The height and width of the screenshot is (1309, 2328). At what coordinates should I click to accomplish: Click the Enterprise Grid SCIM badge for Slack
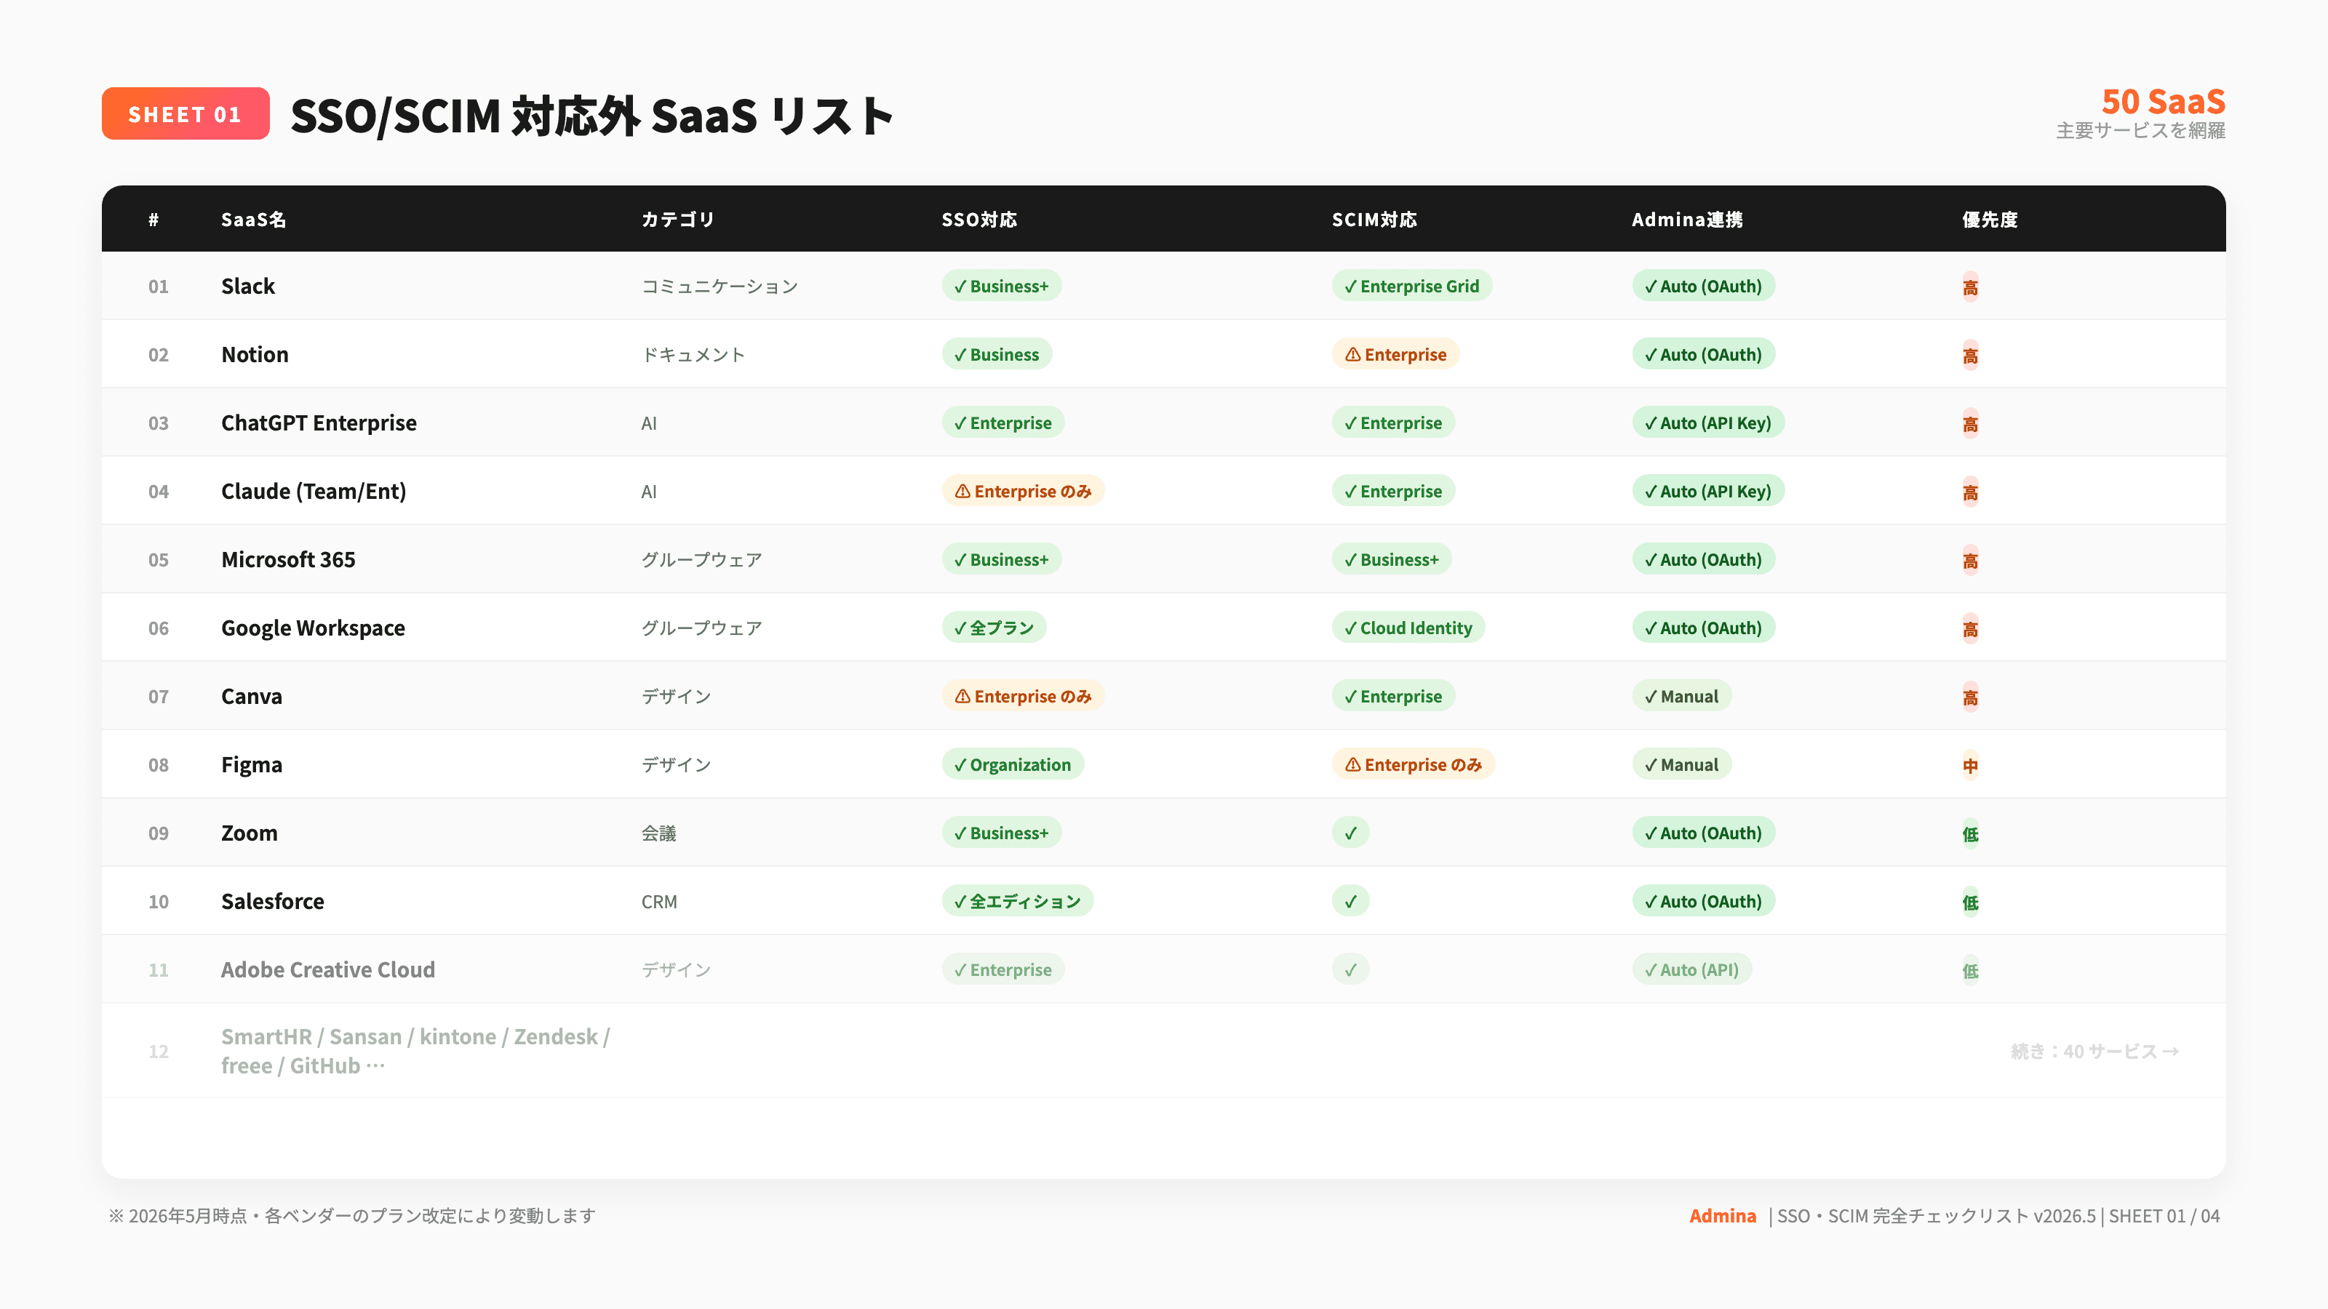[x=1411, y=287]
